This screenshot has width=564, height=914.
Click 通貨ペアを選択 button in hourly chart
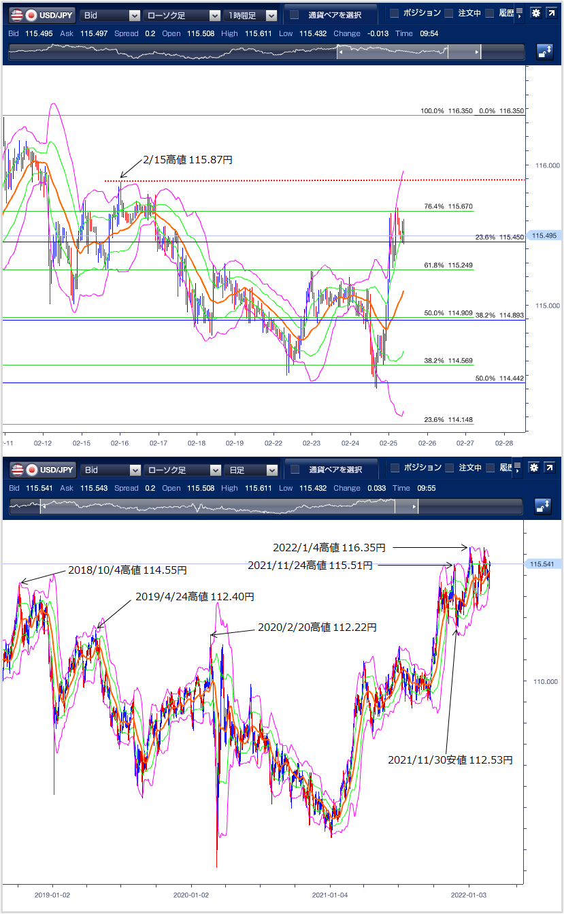click(x=331, y=15)
